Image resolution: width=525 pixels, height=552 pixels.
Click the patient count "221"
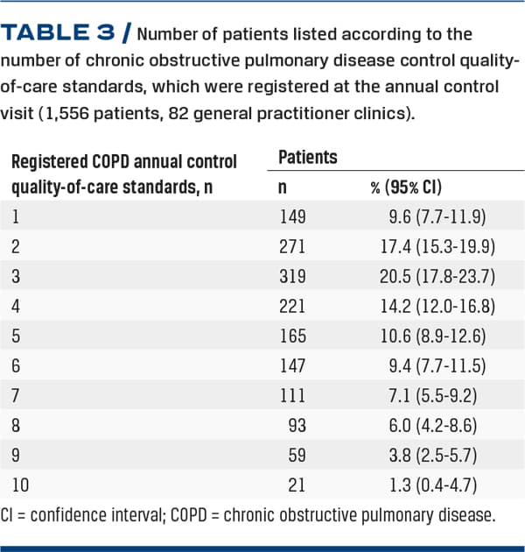[x=293, y=308]
